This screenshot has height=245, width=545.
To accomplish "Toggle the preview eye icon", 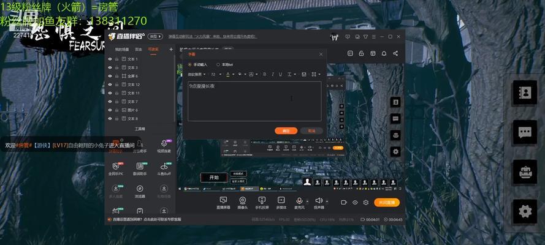I will tap(355, 202).
